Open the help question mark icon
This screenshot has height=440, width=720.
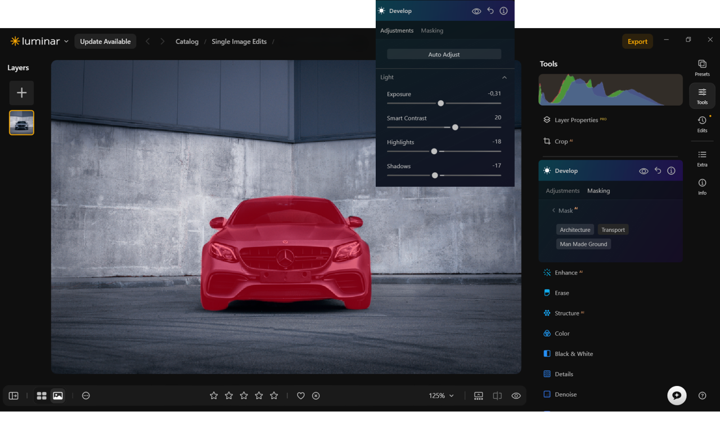(702, 396)
